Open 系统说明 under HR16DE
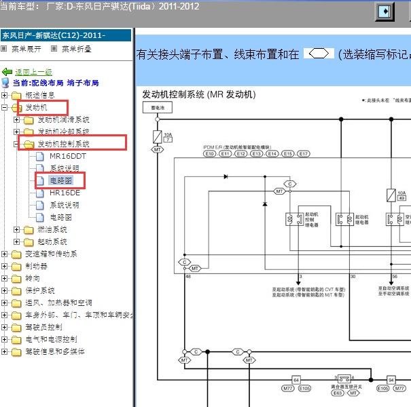Image resolution: width=411 pixels, height=407 pixels. 65,205
